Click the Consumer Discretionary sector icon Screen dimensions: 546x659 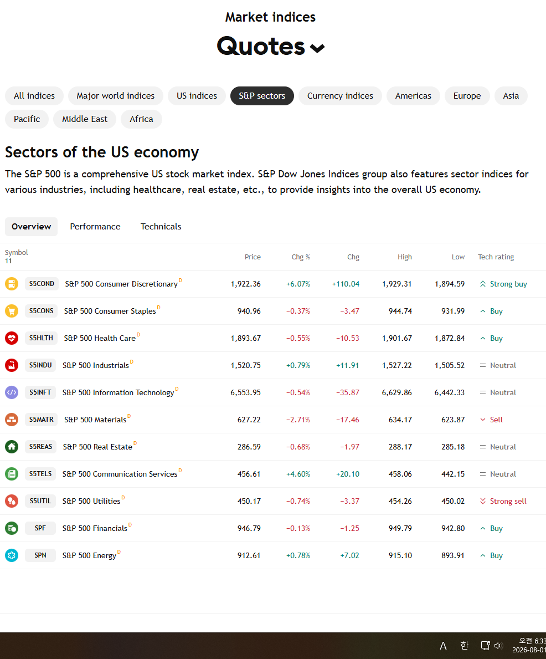click(12, 284)
